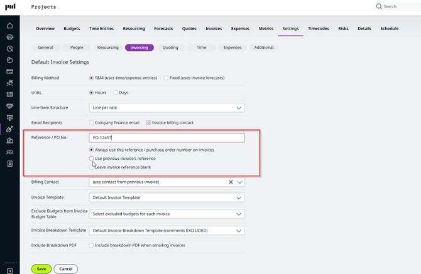Select Quoting settings pill
Image resolution: width=421 pixels, height=274 pixels.
tap(170, 48)
